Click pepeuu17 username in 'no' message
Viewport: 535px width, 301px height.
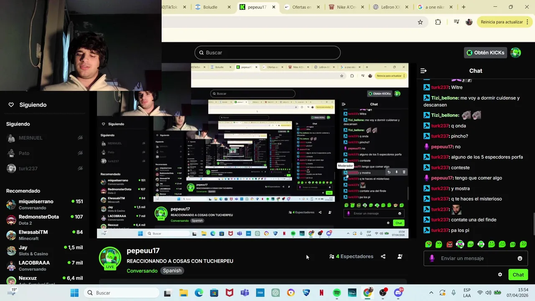(442, 147)
